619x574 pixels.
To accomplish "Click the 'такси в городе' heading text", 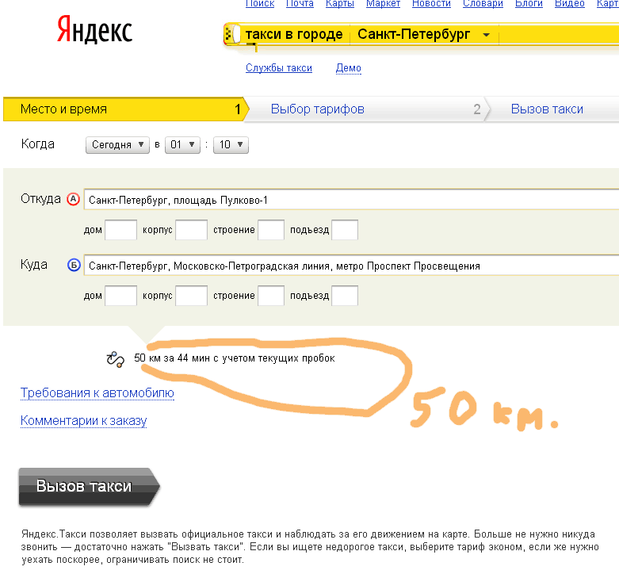I will 294,34.
